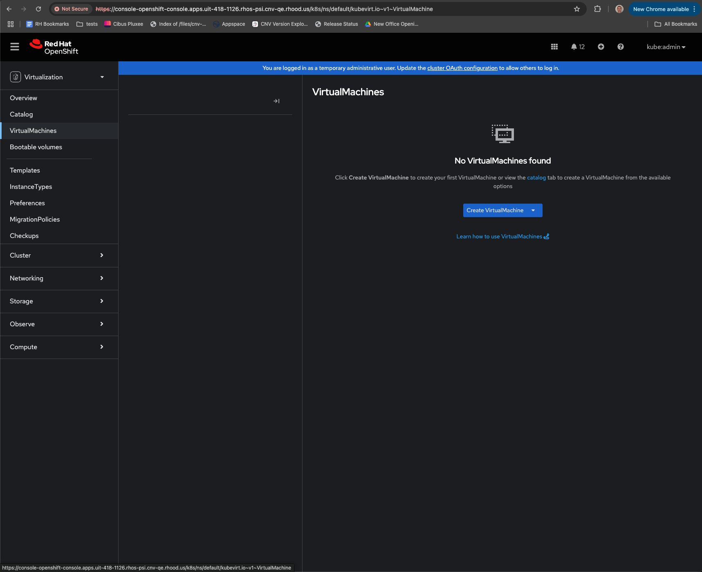Open MigrationPolicies in the sidebar
The image size is (702, 572).
click(x=59, y=220)
